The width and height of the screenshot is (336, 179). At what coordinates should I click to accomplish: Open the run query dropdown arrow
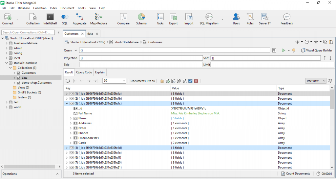point(289,50)
